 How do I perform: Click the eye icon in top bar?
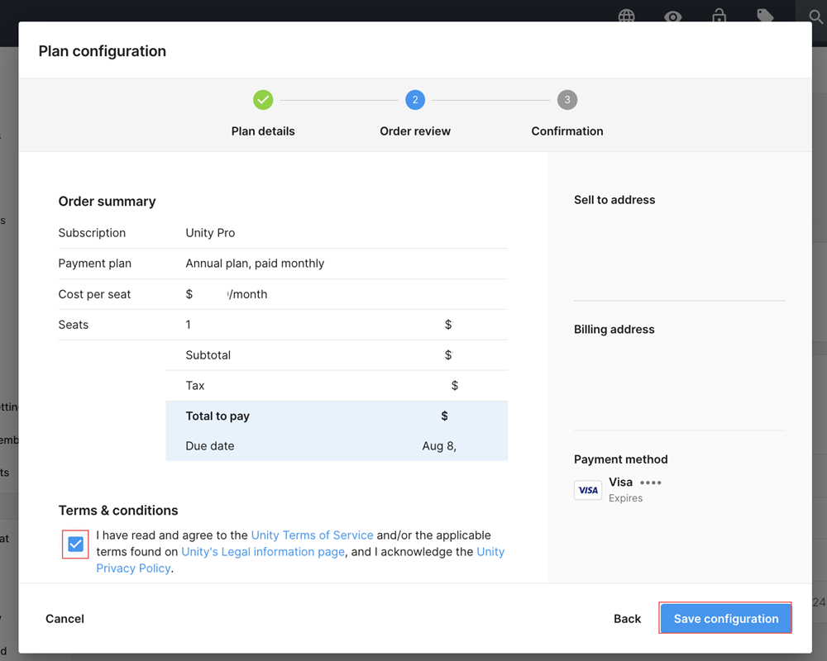[672, 17]
